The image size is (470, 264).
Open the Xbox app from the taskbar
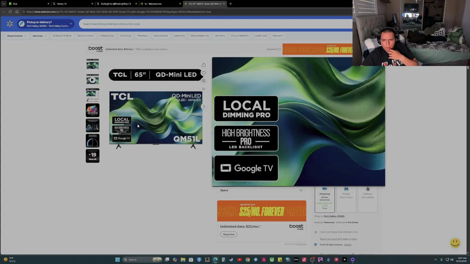tap(272, 260)
